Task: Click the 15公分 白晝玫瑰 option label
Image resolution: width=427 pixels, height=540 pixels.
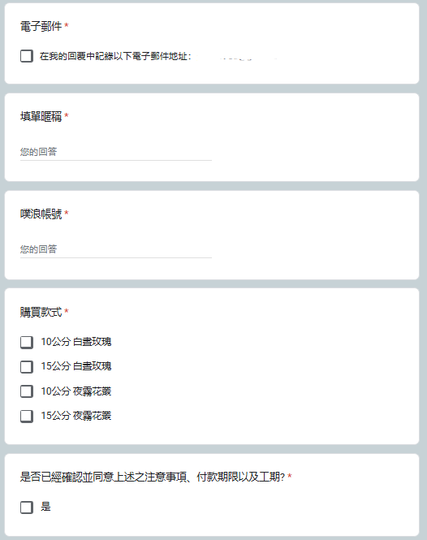Action: pos(76,366)
